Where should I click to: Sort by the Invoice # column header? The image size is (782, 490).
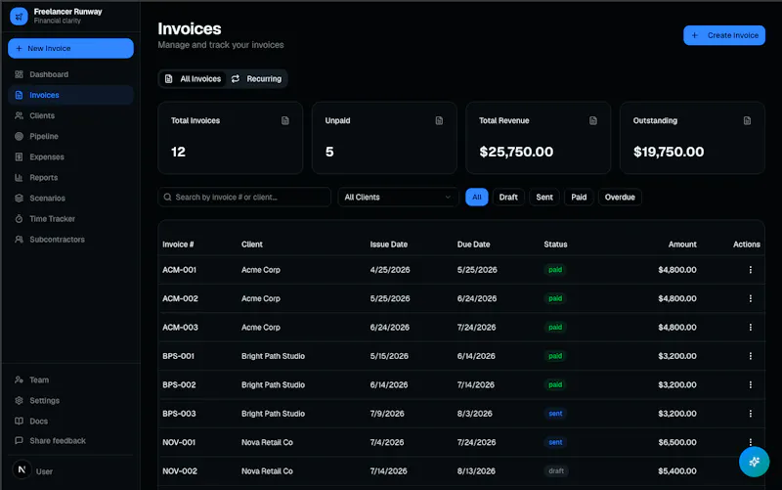click(x=178, y=245)
